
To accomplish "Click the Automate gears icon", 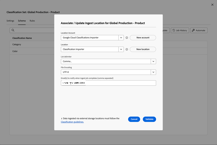I will pos(193,30).
